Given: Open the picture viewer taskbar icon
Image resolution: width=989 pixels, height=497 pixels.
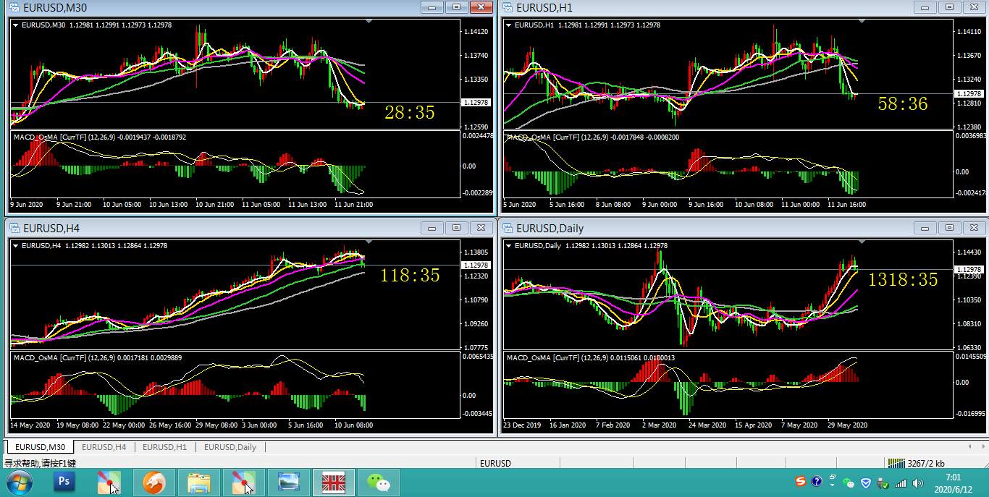Looking at the screenshot, I should 288,482.
